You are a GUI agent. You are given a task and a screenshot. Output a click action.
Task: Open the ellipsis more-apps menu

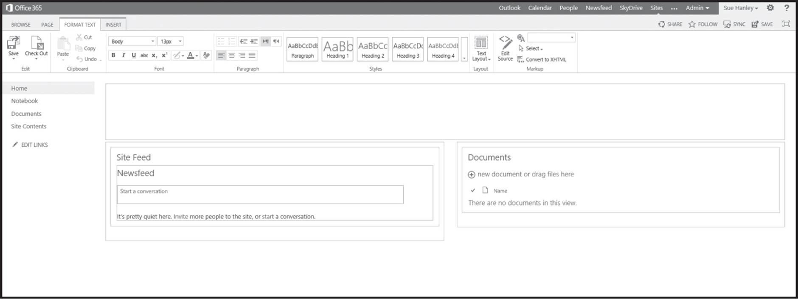pos(674,8)
